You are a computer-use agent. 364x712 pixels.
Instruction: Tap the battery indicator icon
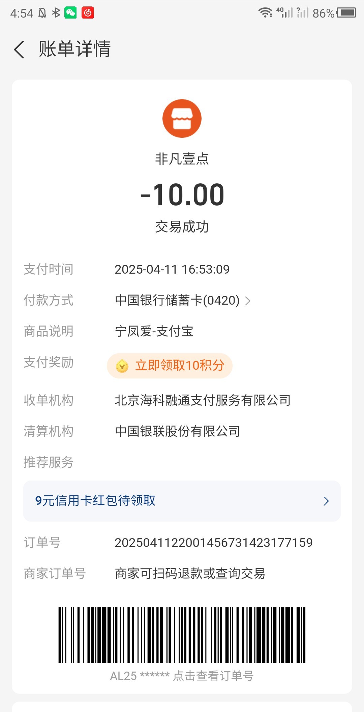346,13
